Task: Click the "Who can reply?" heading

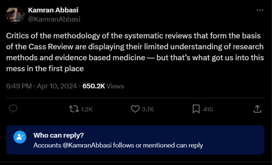Action: coord(59,135)
